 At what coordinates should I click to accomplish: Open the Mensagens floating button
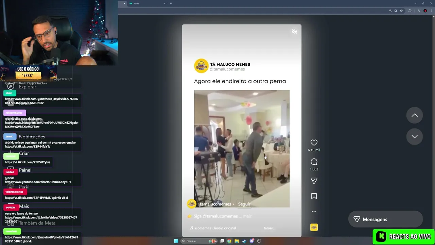(385, 219)
